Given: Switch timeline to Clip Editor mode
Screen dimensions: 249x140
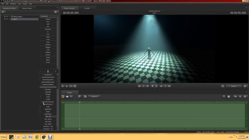Looking at the screenshot, I should click(63, 96).
